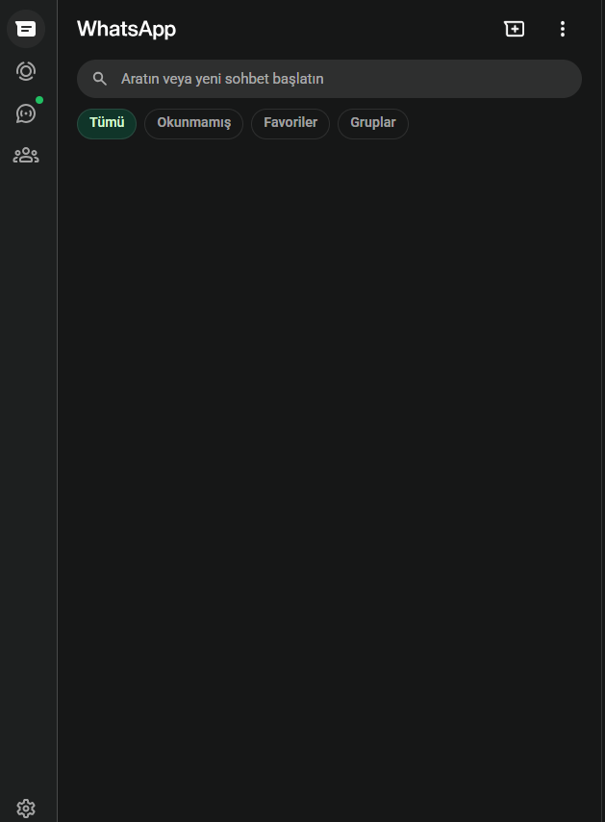Switch to the 'Gruplar' filter
The width and height of the screenshot is (605, 822).
coord(373,123)
